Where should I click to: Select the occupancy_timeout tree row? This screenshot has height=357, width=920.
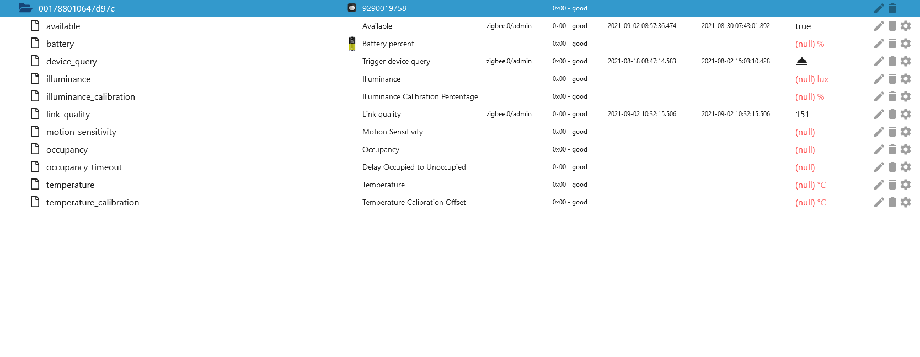click(460, 167)
